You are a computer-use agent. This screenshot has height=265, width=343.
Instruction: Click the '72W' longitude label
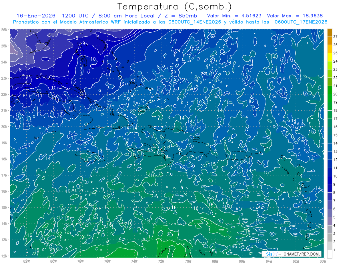161,261
